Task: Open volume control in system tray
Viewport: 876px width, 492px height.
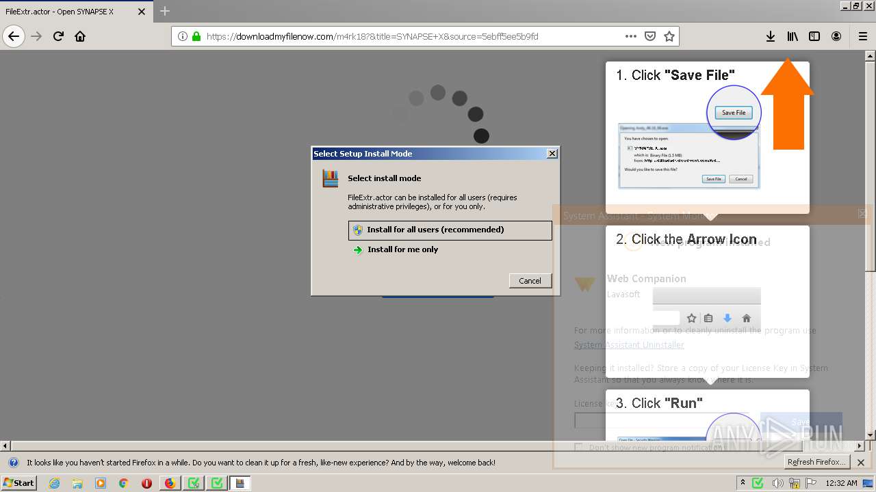Action: coord(778,483)
